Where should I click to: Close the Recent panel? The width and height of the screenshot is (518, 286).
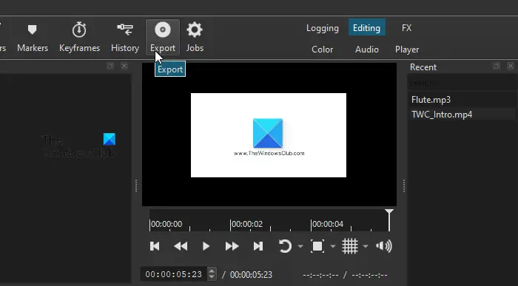click(x=511, y=66)
